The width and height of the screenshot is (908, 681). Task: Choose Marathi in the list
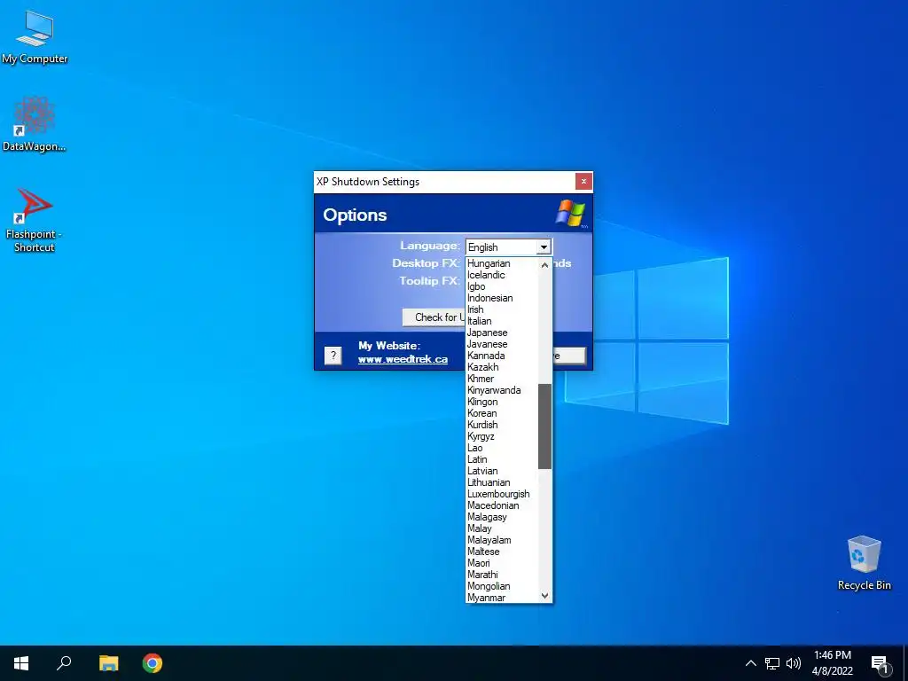503,575
